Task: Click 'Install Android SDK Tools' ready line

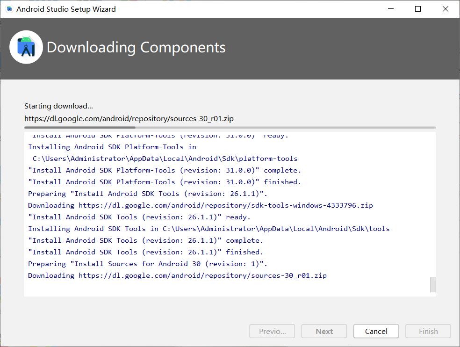Action: pos(139,217)
